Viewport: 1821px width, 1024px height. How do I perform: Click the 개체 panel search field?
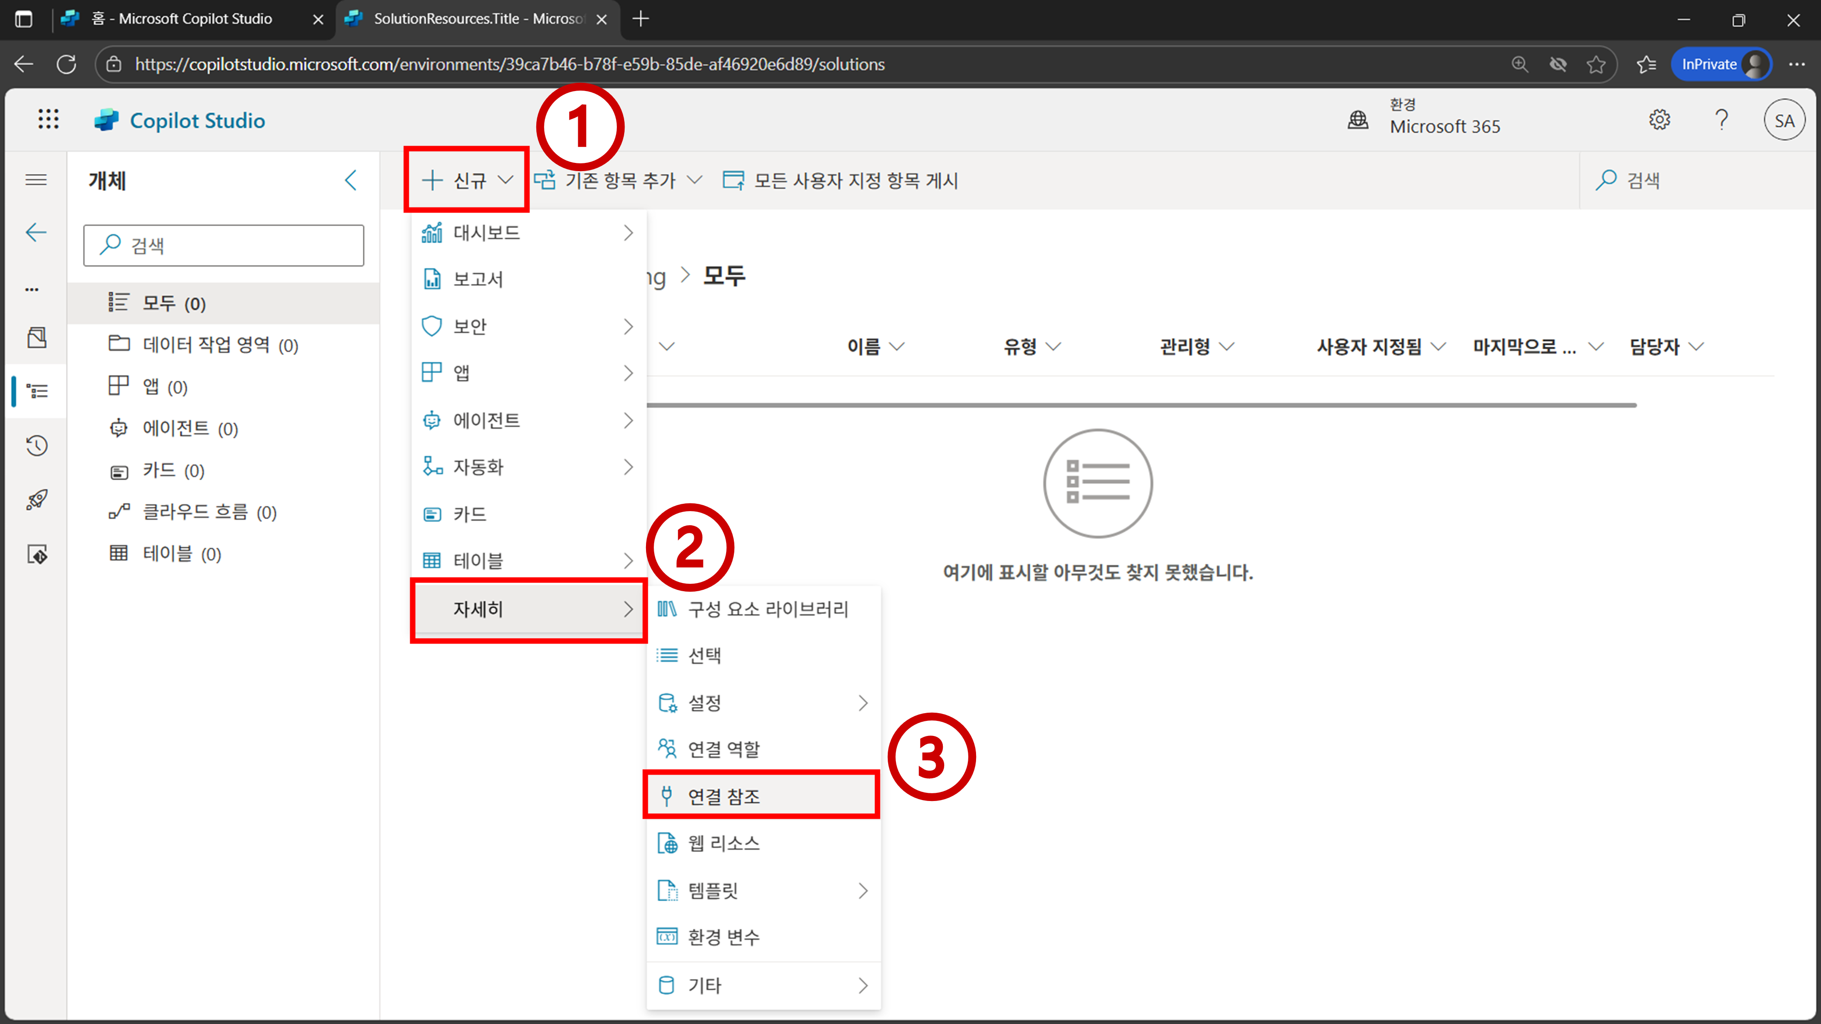click(224, 245)
